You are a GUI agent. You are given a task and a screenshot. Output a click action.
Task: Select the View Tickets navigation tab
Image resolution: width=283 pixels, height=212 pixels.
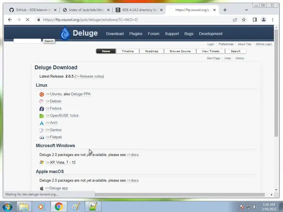click(211, 51)
